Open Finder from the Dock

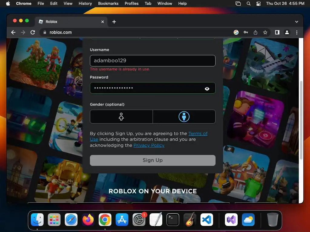37,220
